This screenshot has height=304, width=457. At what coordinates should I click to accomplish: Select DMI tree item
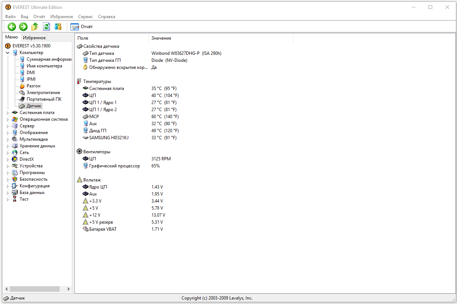(x=30, y=73)
